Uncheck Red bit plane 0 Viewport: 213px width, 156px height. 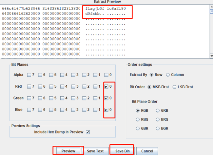point(106,86)
